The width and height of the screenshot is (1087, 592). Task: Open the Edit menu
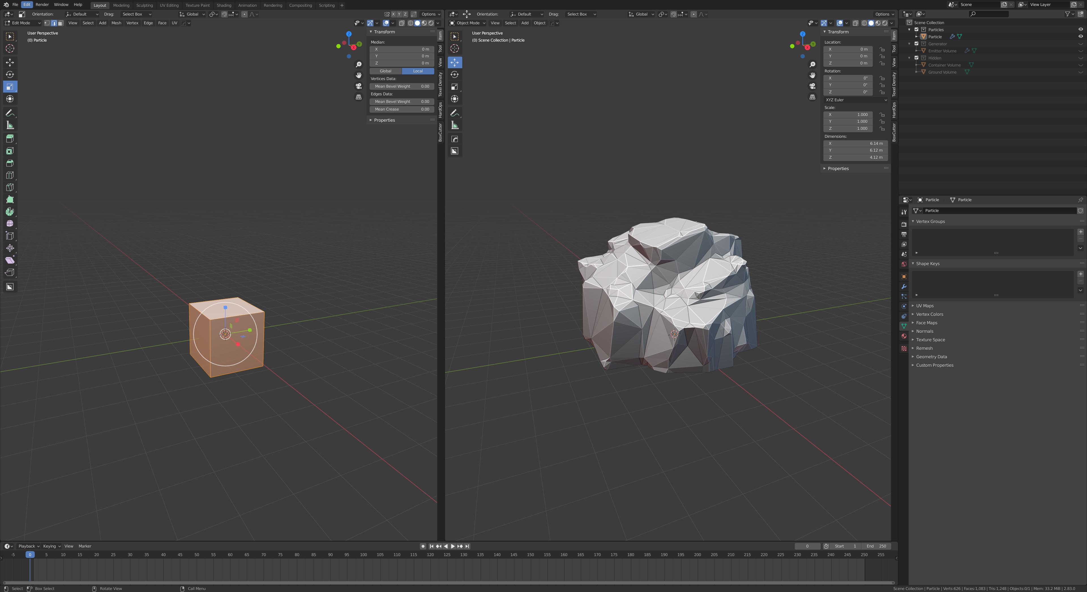click(27, 5)
